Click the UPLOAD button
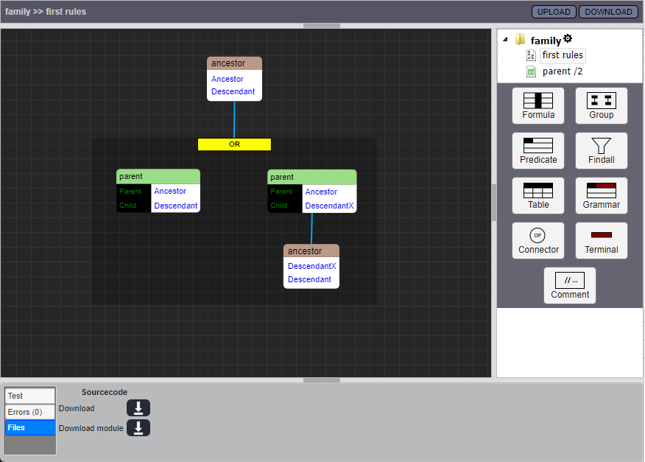The height and width of the screenshot is (462, 645). pyautogui.click(x=553, y=12)
